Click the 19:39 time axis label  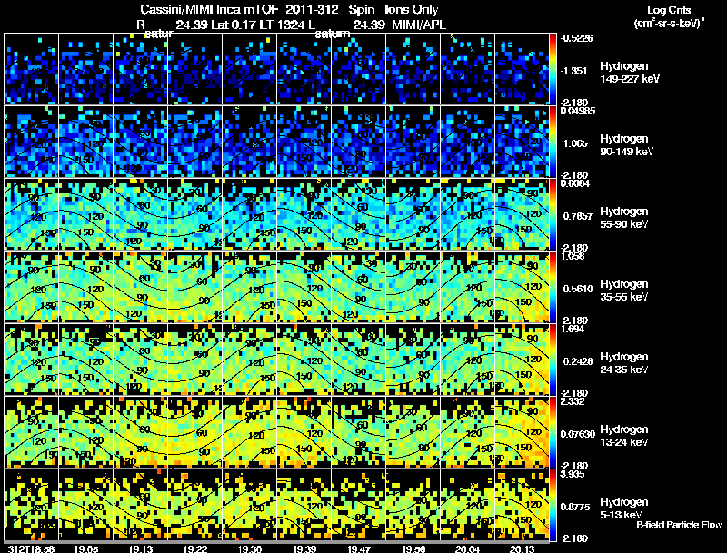pyautogui.click(x=304, y=548)
